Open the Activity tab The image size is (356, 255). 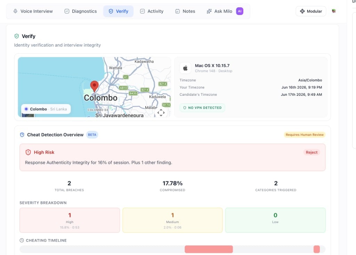[x=152, y=11]
